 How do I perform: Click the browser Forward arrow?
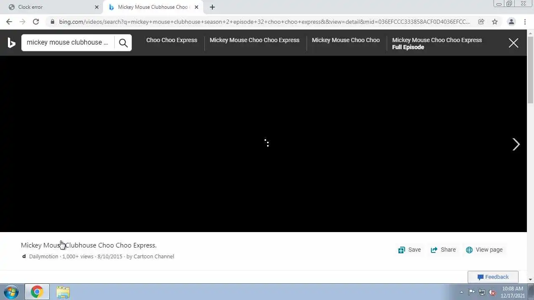click(x=23, y=22)
